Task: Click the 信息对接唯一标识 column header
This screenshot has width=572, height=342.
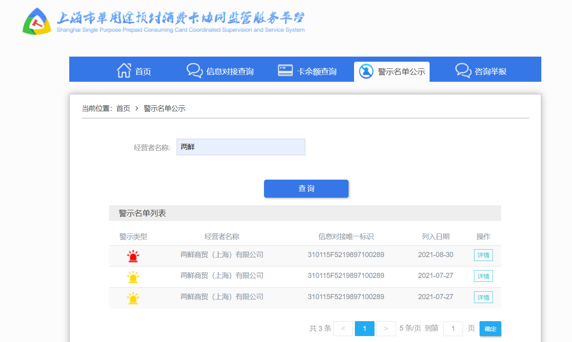Action: [346, 237]
